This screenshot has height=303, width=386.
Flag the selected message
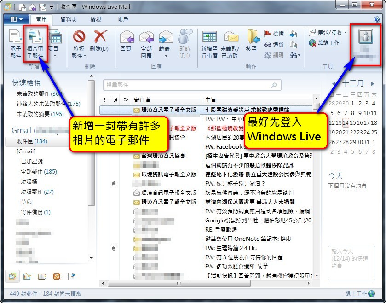(x=274, y=33)
